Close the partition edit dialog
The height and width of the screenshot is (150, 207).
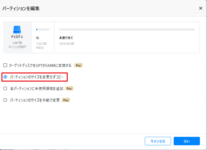[200, 8]
